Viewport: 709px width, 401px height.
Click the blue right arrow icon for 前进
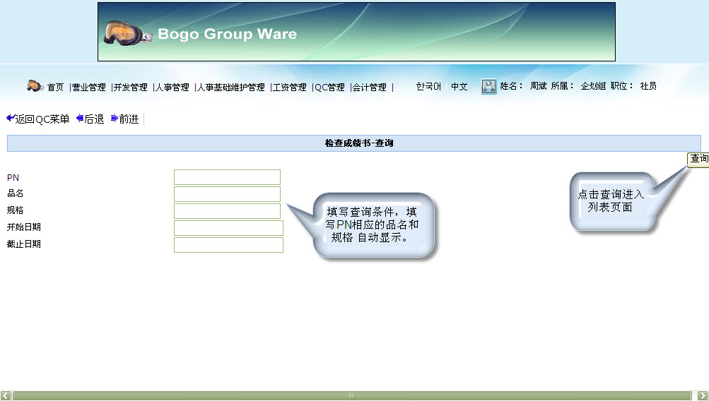coord(115,119)
